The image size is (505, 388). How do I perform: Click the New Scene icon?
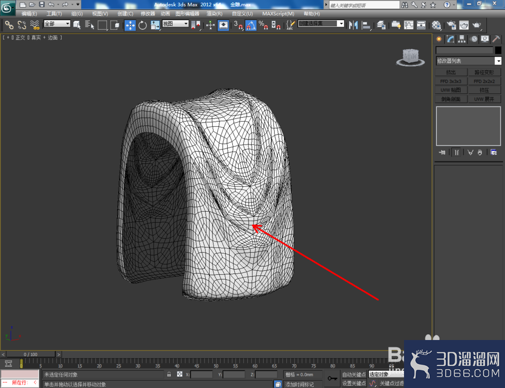tap(23, 5)
